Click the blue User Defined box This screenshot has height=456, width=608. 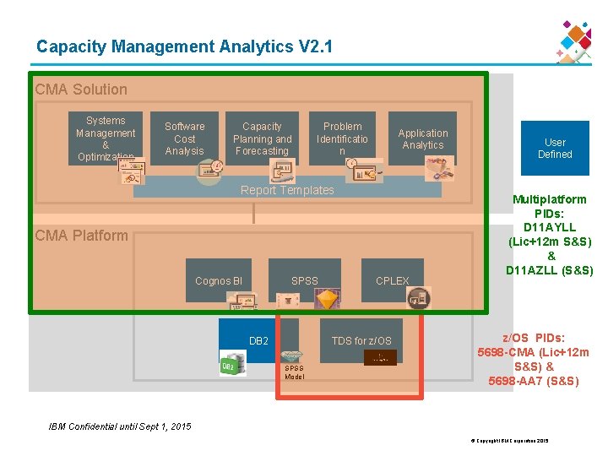click(555, 148)
